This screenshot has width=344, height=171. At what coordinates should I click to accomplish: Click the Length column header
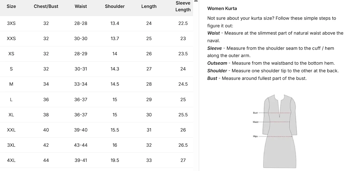[149, 6]
